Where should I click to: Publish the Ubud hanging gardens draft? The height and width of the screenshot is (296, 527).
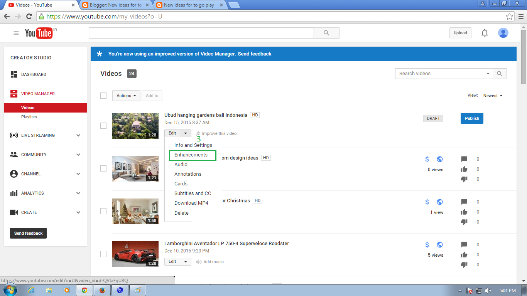point(472,118)
